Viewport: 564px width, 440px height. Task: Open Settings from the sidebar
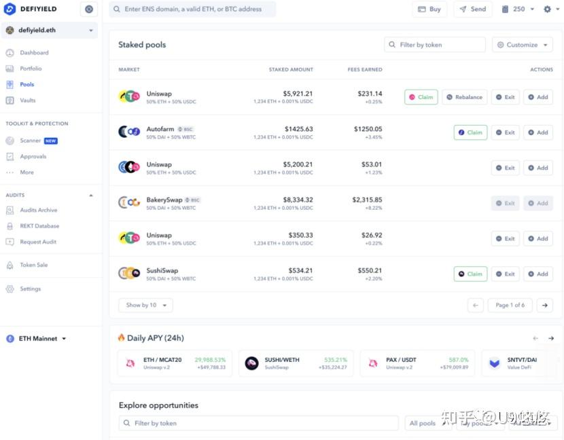pos(30,289)
